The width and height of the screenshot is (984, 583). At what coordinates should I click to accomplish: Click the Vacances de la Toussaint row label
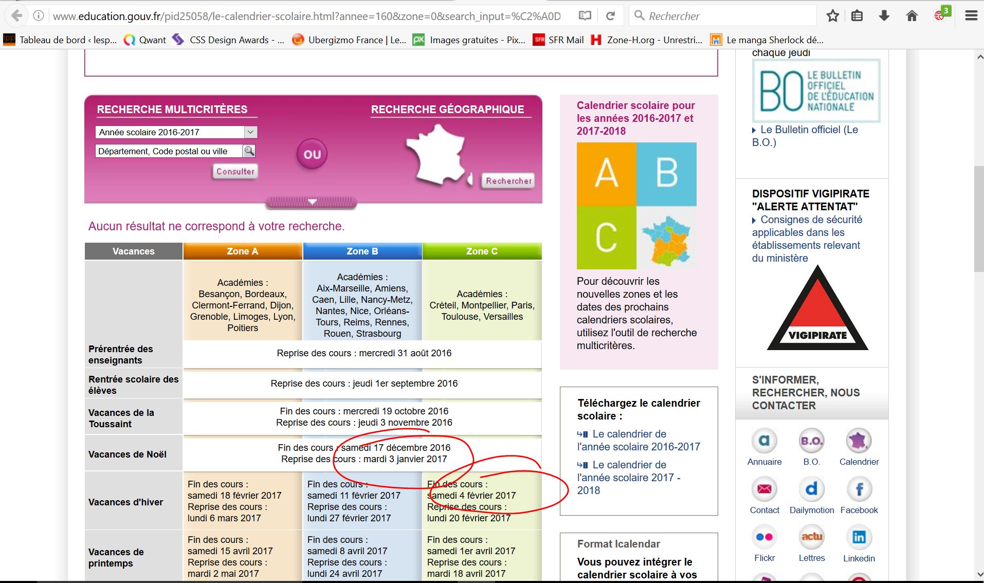[x=121, y=418]
